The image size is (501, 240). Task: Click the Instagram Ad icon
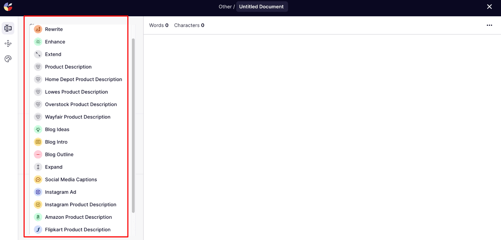tap(38, 192)
